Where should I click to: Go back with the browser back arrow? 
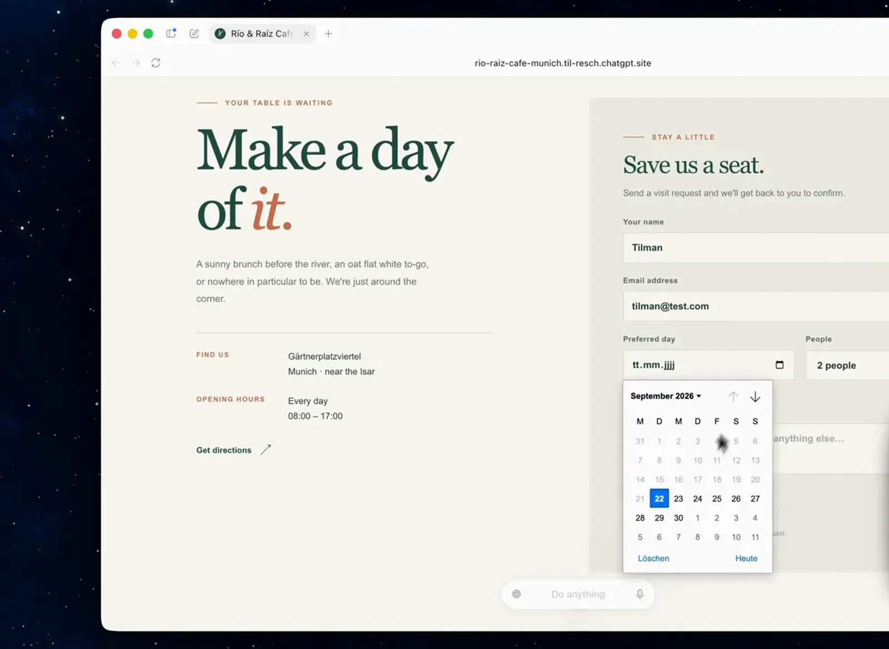(116, 63)
